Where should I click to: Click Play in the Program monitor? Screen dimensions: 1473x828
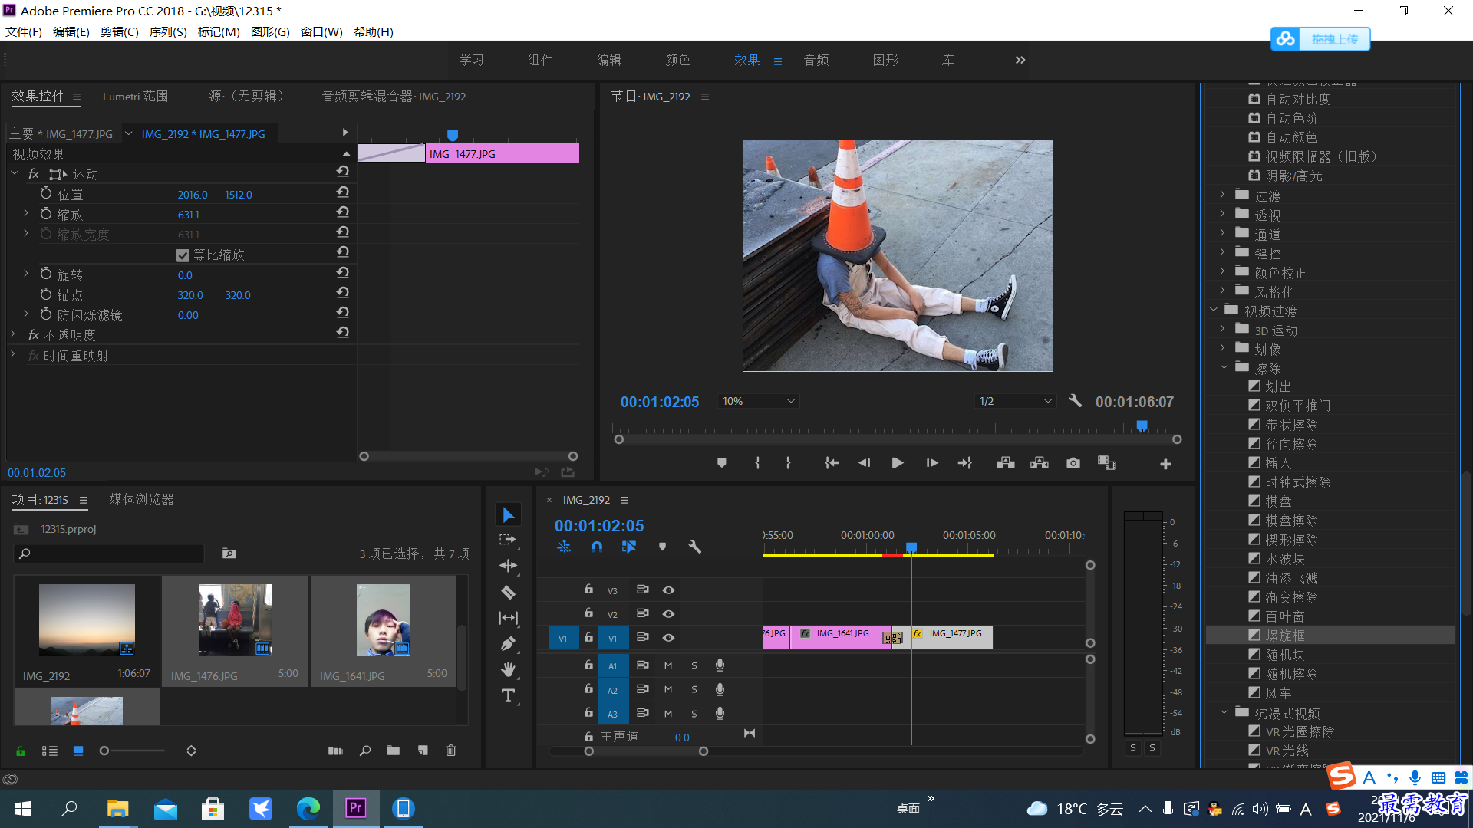click(898, 463)
